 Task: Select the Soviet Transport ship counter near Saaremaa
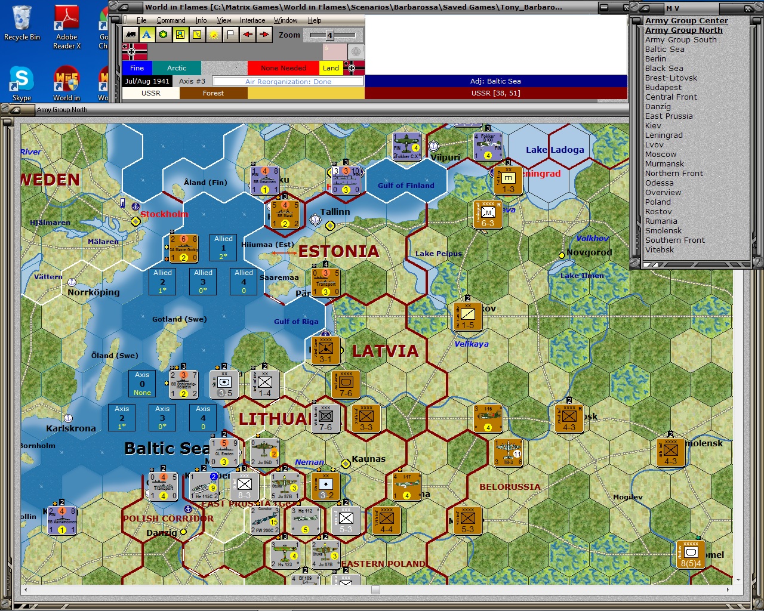325,282
